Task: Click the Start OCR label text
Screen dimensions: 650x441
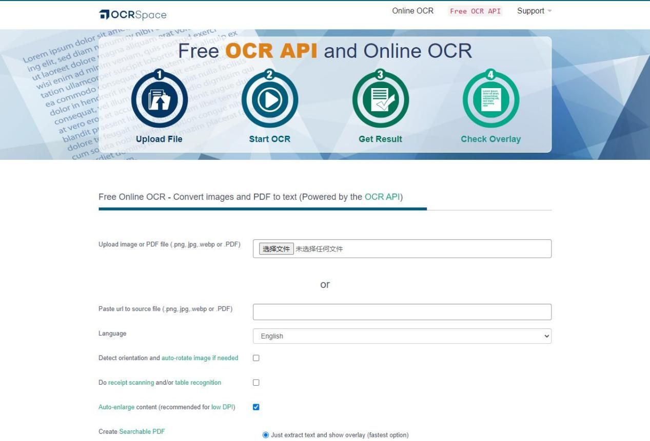Action: pyautogui.click(x=270, y=139)
